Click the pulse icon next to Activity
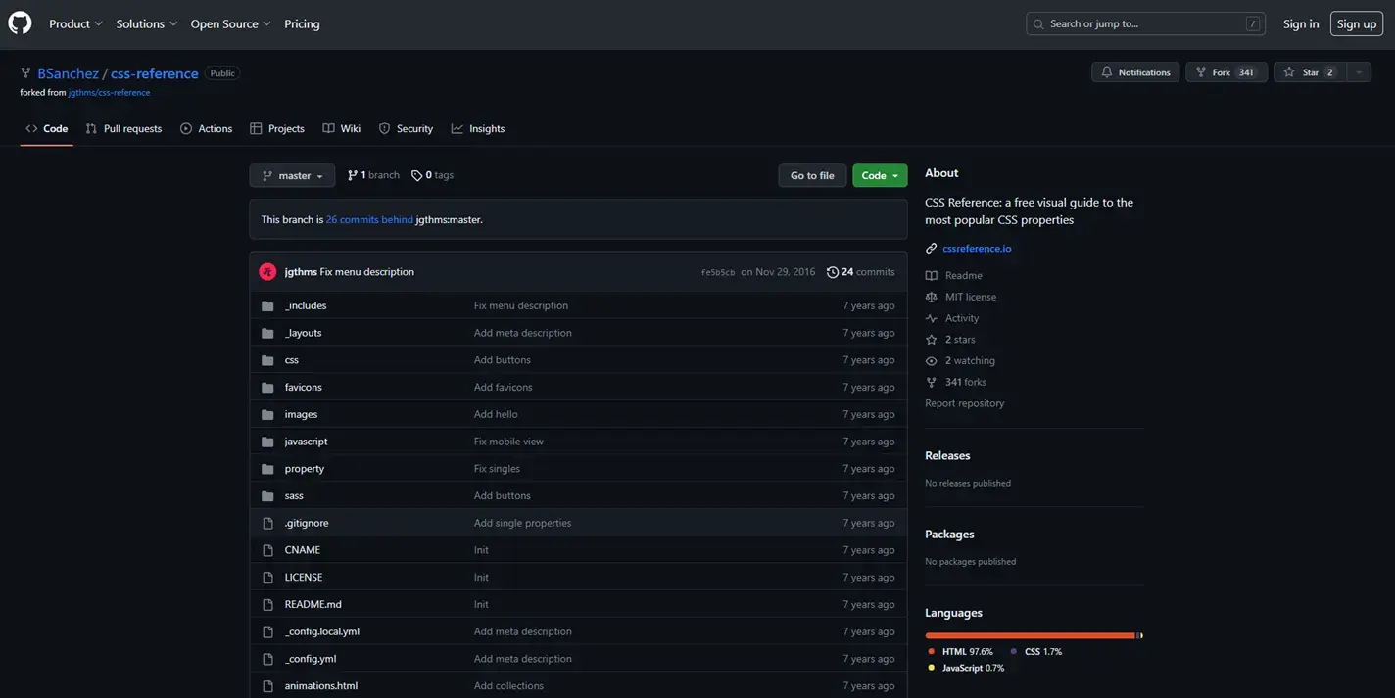This screenshot has height=698, width=1395. click(932, 318)
